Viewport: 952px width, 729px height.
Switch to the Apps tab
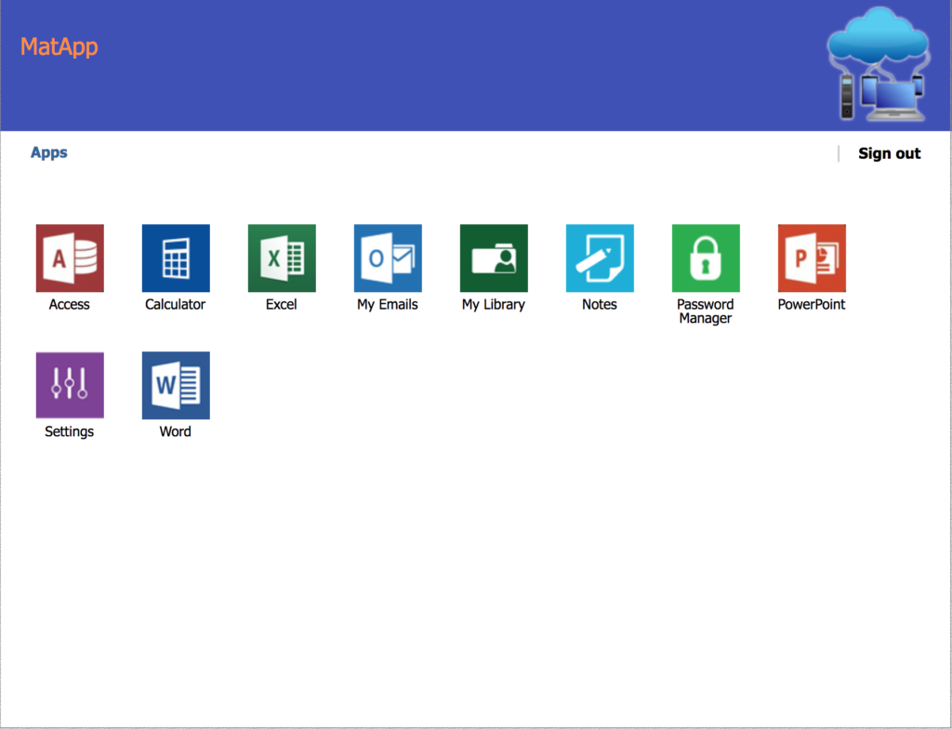coord(49,152)
